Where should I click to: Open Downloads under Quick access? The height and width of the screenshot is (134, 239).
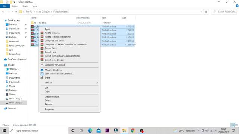[x=14, y=29]
